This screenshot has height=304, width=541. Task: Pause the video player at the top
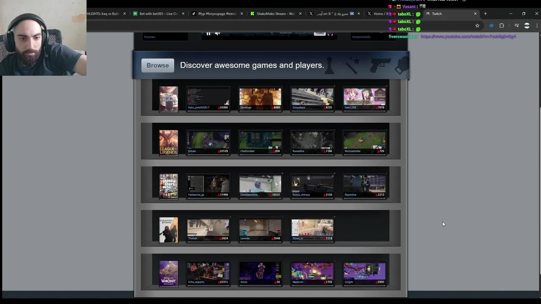[x=208, y=34]
